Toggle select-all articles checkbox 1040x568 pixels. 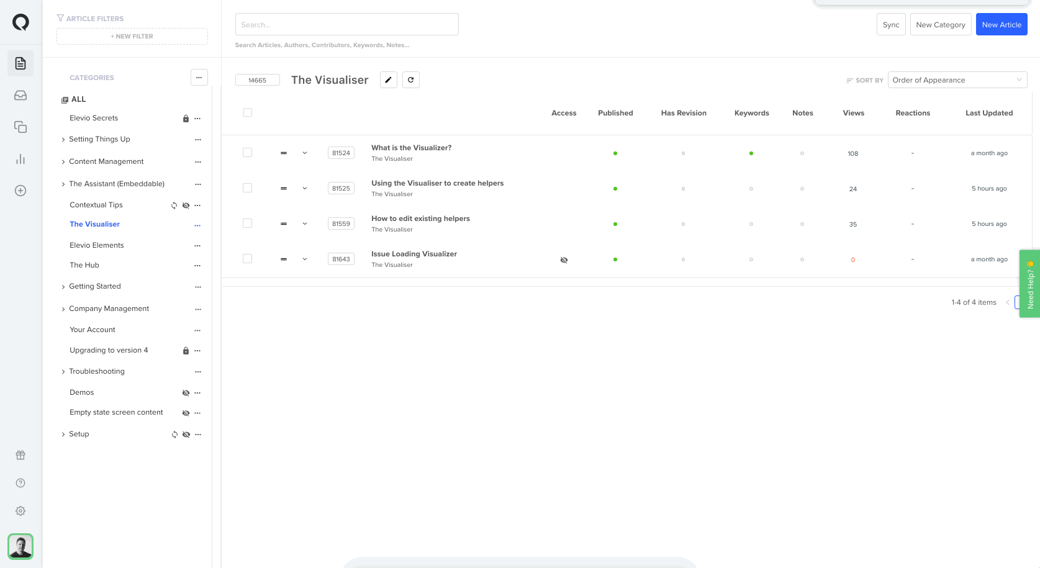[x=248, y=112]
